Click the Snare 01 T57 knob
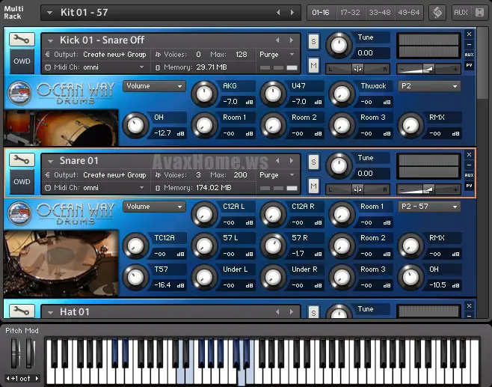492x387 pixels. 135,277
